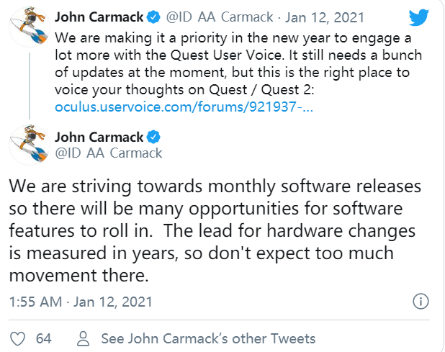Open the profile avatar in the lower tweet
The width and height of the screenshot is (445, 352).
click(x=28, y=144)
